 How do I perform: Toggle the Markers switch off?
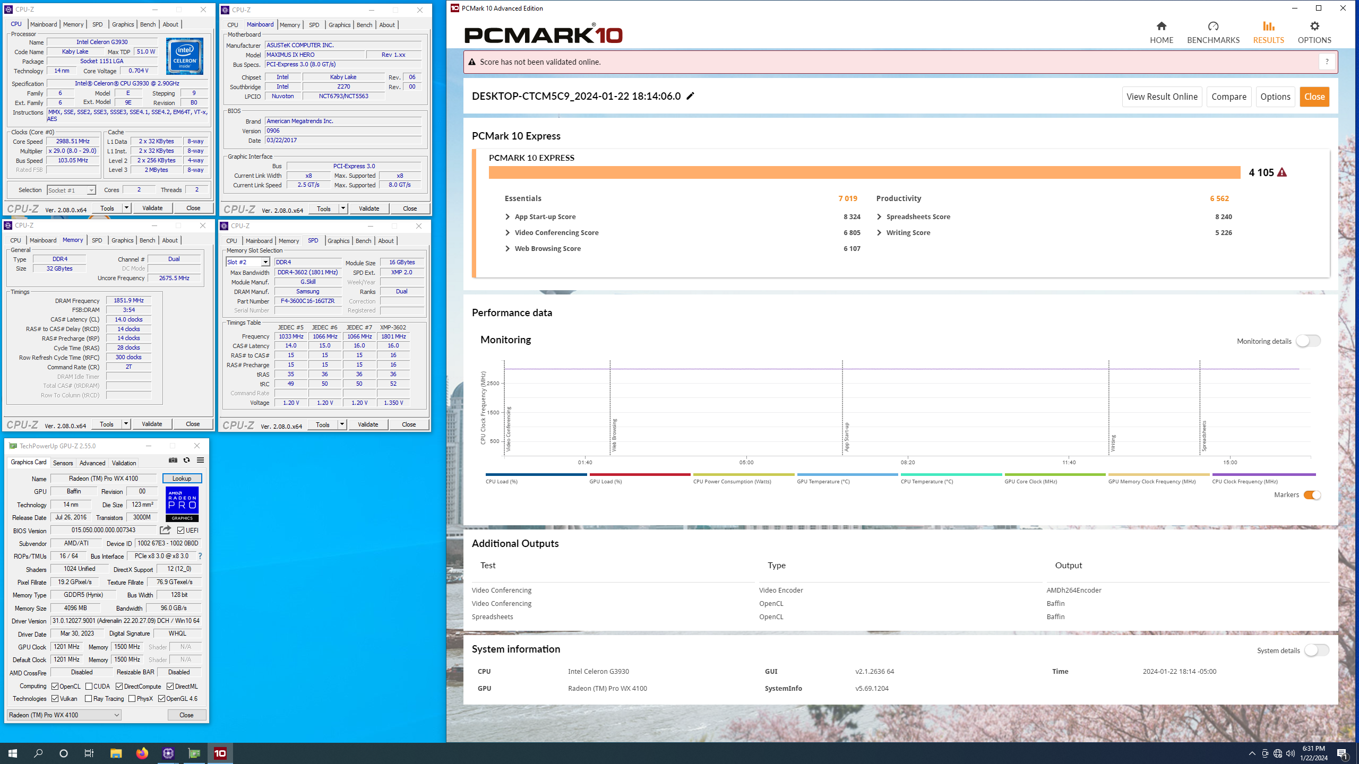(x=1312, y=495)
